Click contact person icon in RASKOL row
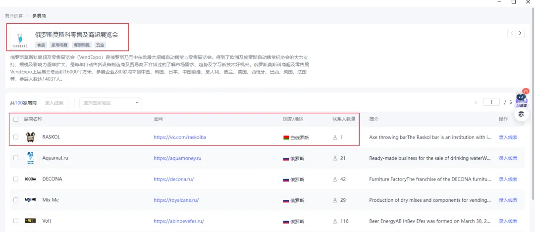 tap(335, 138)
